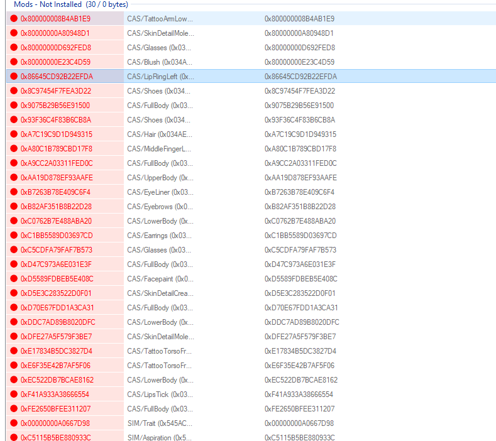Click red status dot for 0xA9CC2A03311FED0C
This screenshot has height=441, width=496.
[14, 163]
